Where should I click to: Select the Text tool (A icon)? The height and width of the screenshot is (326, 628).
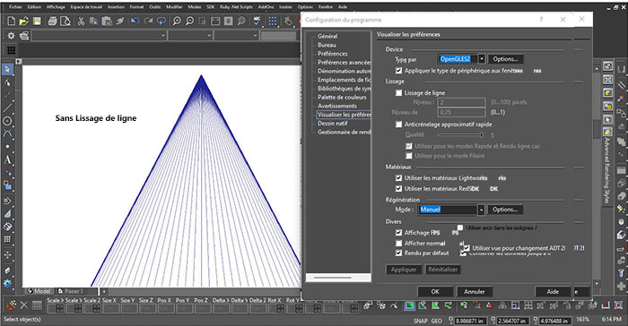pyautogui.click(x=7, y=160)
